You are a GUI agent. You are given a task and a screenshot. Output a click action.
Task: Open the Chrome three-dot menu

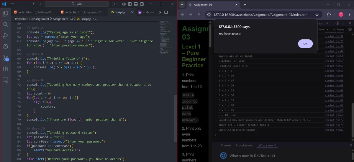point(349,14)
